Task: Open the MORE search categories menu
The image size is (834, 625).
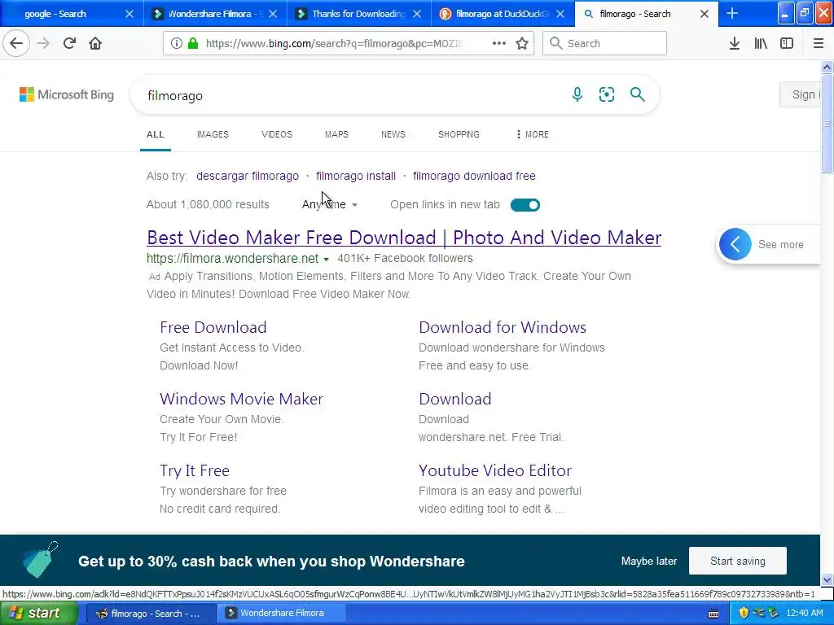Action: click(532, 134)
